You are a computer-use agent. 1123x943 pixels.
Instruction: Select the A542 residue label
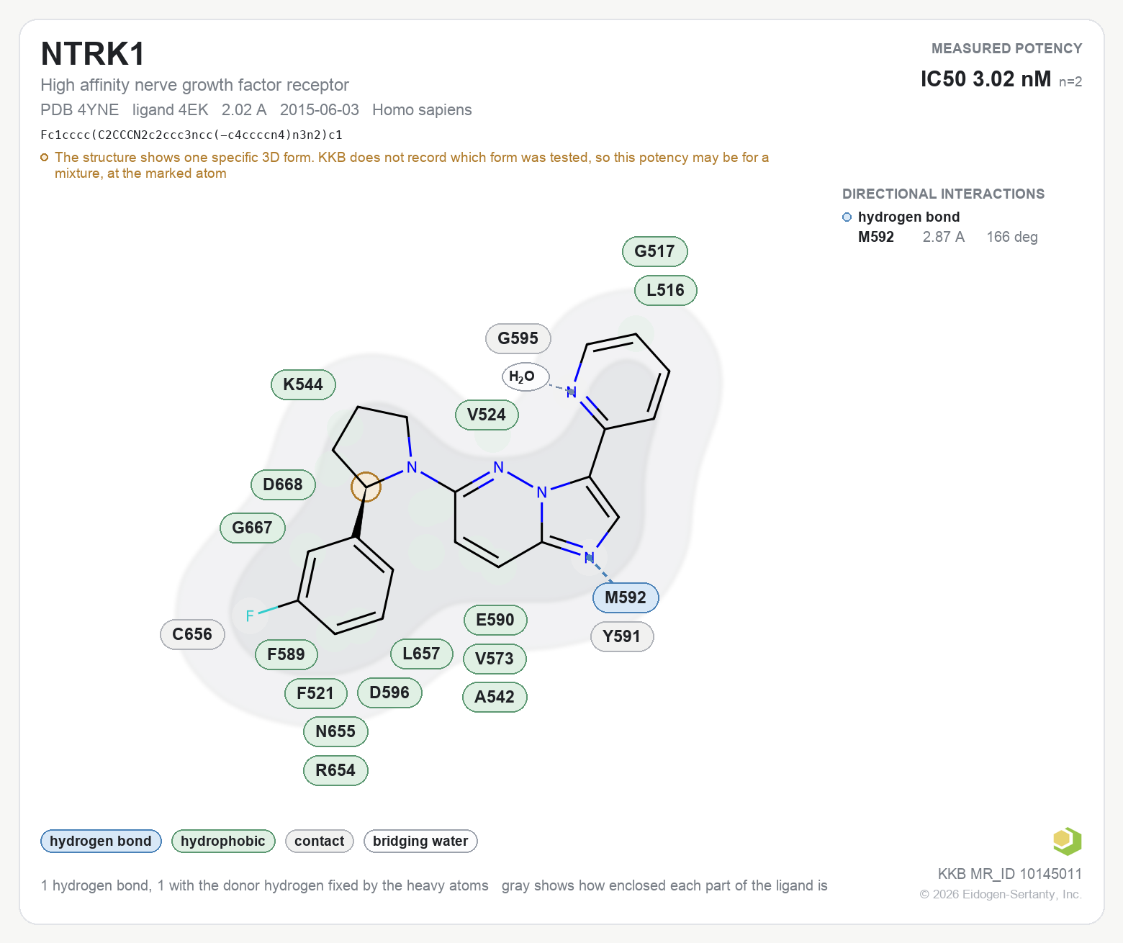pyautogui.click(x=495, y=697)
